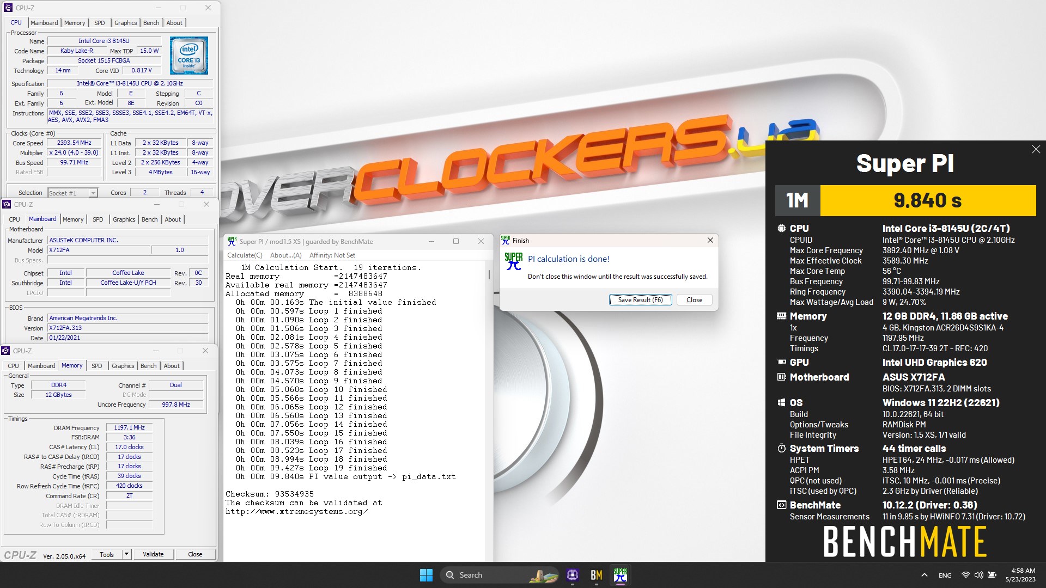Click the Channel # Dual value
Image resolution: width=1046 pixels, height=588 pixels.
click(176, 385)
